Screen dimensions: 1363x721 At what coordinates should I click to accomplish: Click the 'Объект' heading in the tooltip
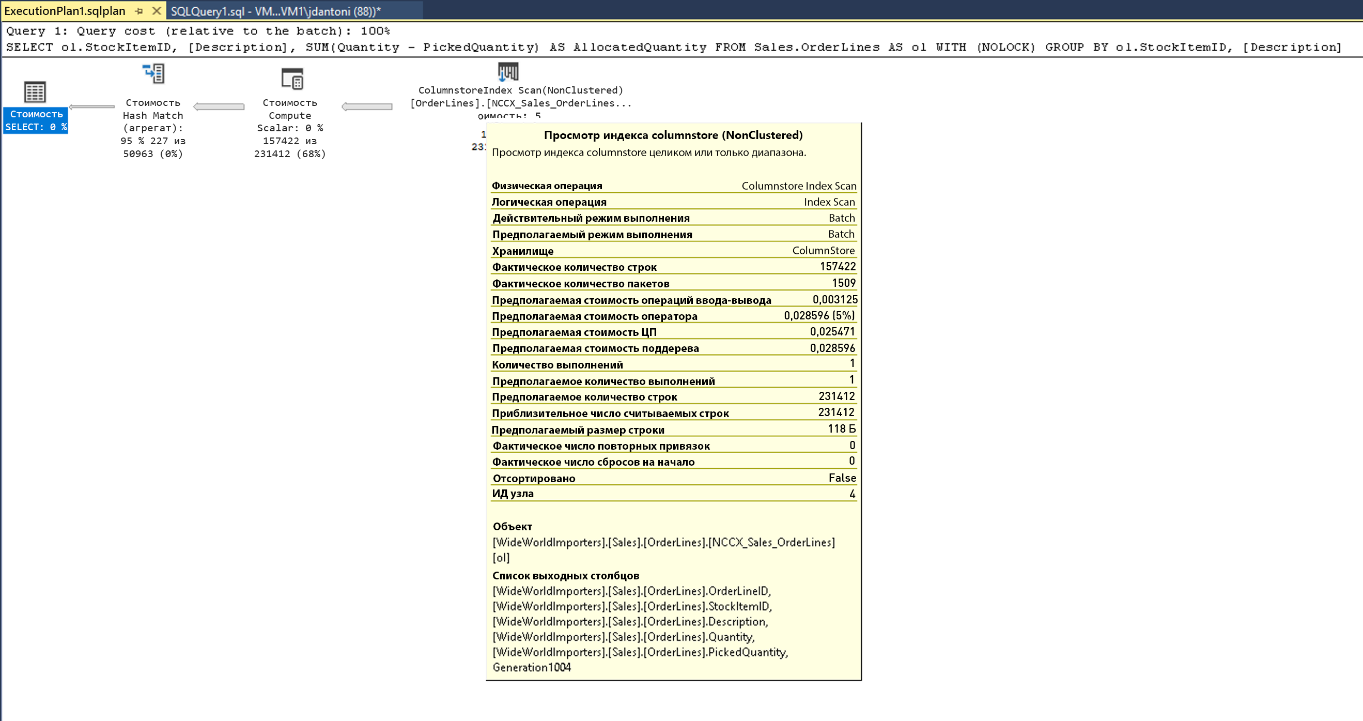click(512, 527)
